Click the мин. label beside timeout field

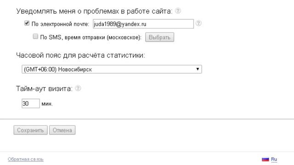[47, 104]
